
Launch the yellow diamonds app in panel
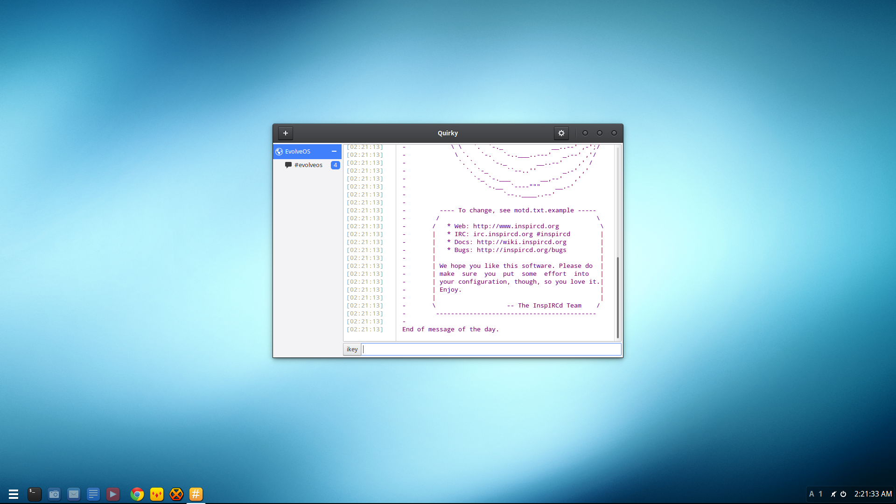(157, 494)
